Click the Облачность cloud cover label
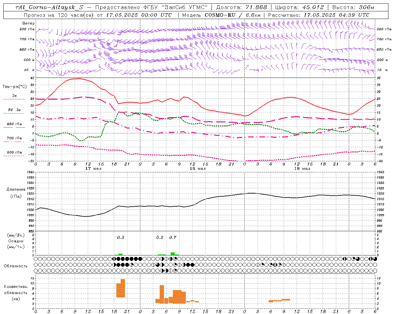Screen dimensions: 393x314 16,266
